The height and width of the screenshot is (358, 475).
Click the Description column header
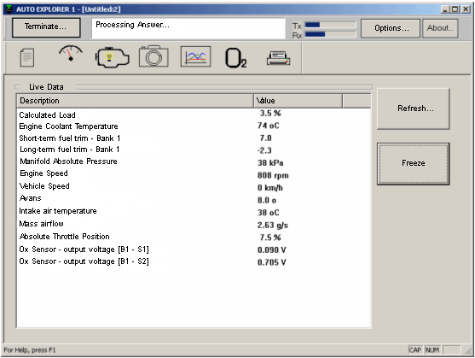pos(135,101)
